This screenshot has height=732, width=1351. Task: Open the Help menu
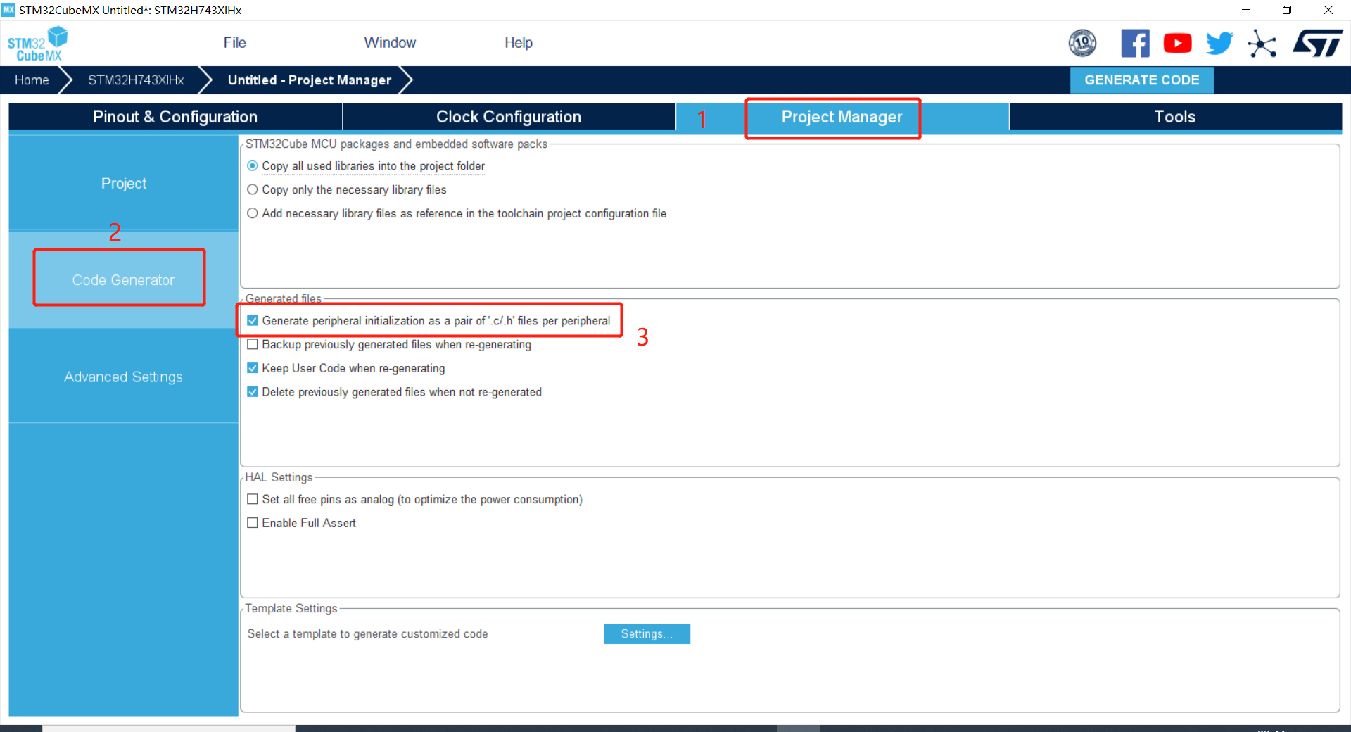[519, 43]
